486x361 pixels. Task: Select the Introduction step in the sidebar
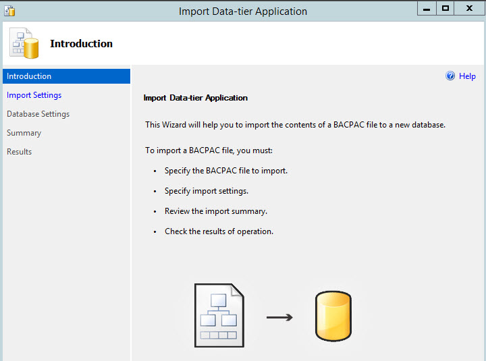(66, 76)
